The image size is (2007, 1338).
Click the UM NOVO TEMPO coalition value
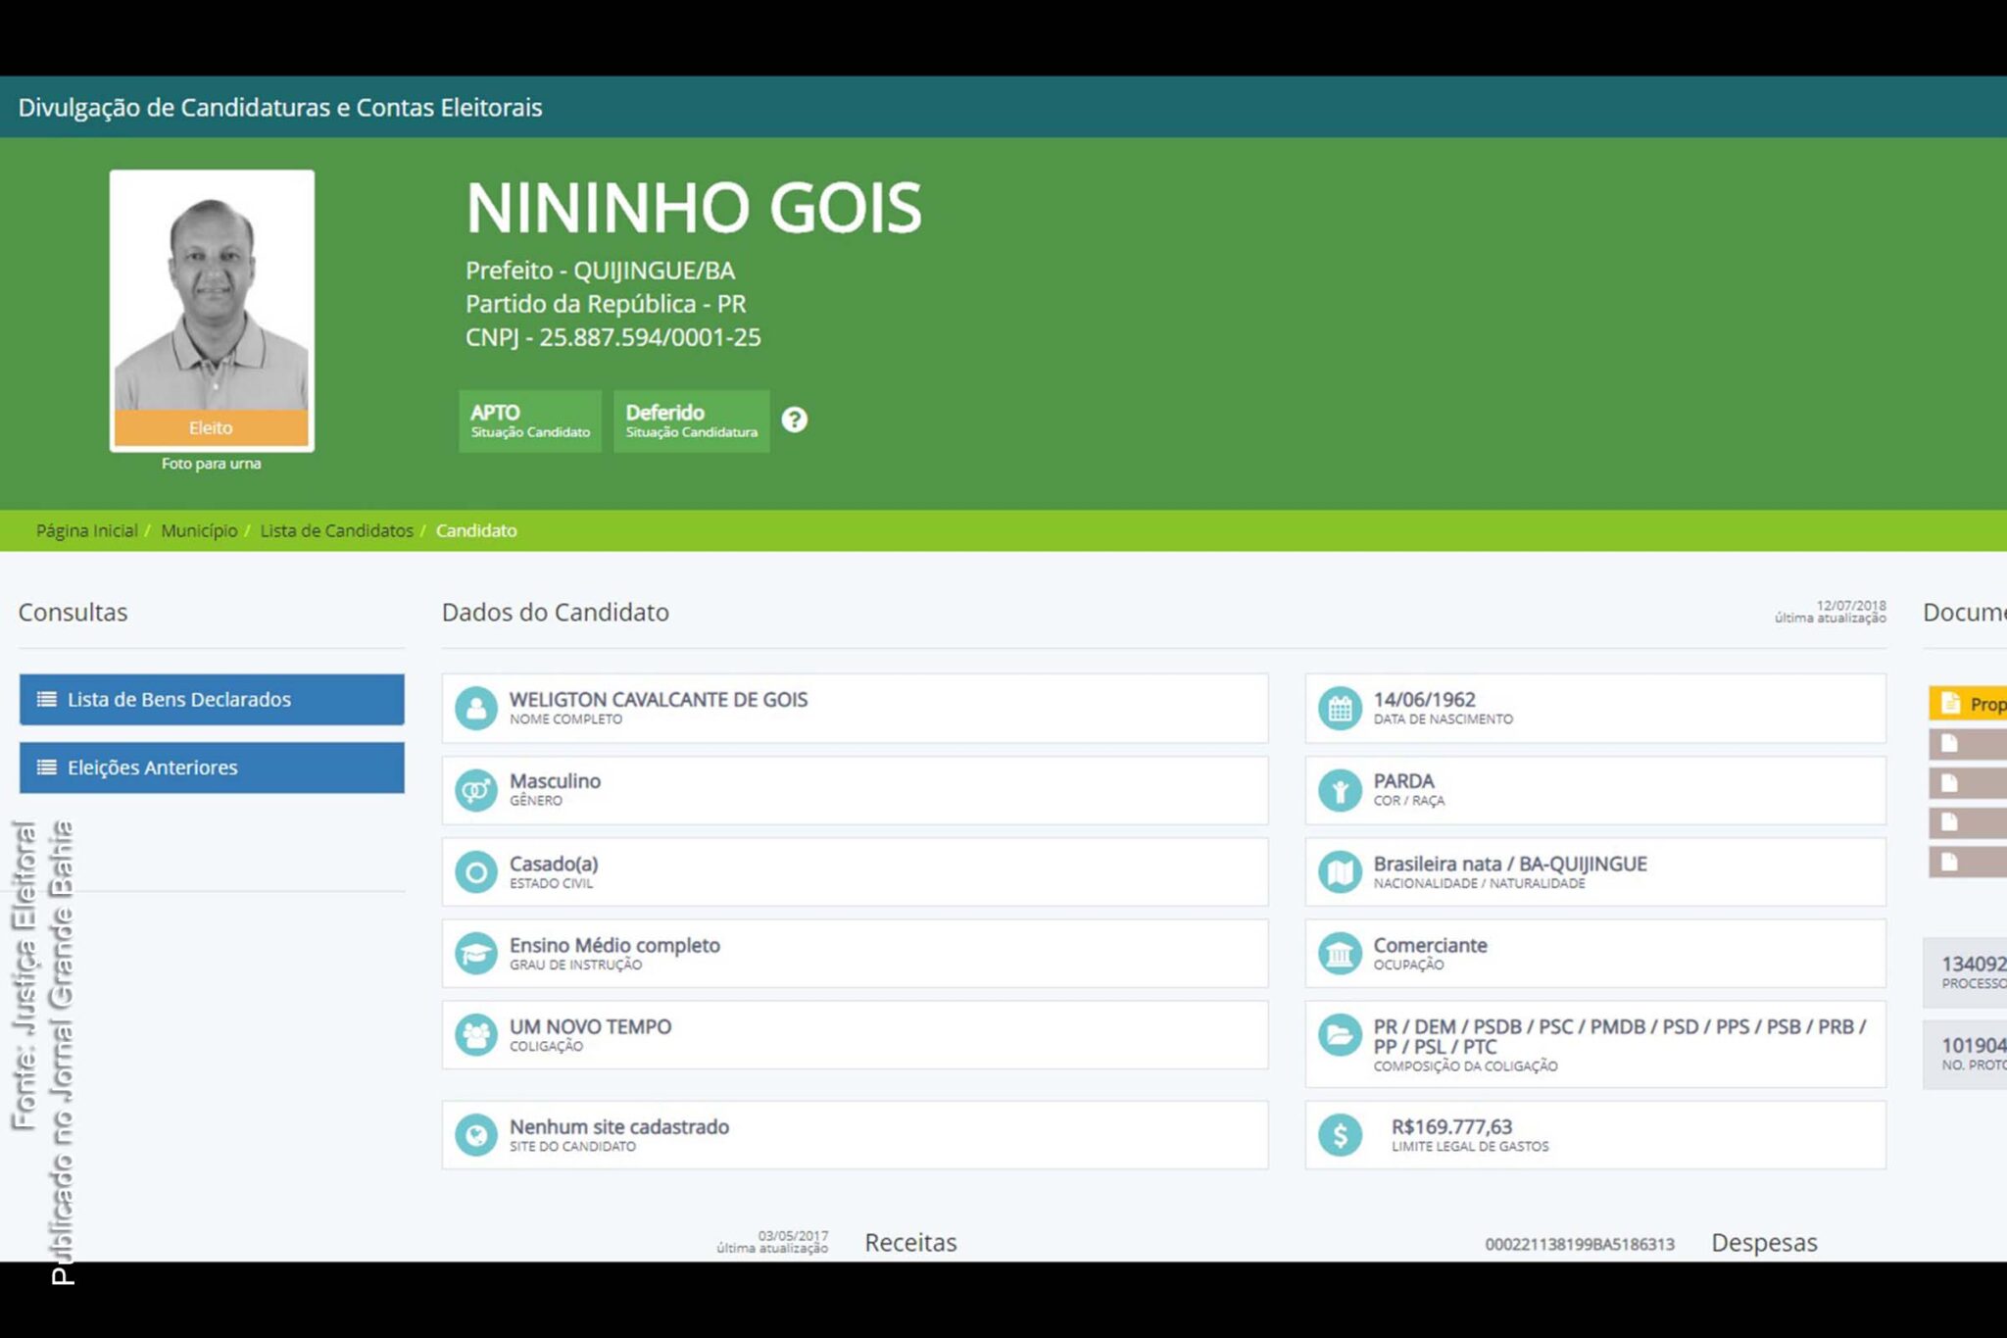coord(590,1026)
